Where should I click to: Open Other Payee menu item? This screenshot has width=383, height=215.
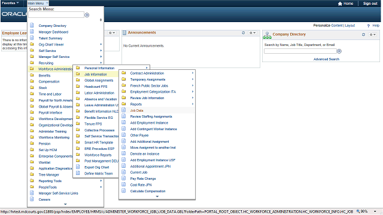point(139,136)
